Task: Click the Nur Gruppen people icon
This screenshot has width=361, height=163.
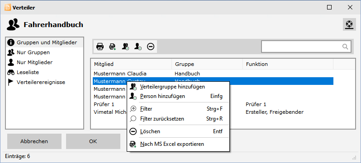Action: tap(10, 52)
